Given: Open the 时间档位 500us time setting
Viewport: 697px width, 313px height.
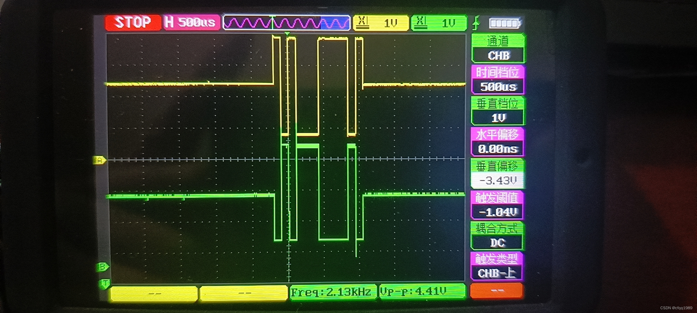Looking at the screenshot, I should 498,80.
